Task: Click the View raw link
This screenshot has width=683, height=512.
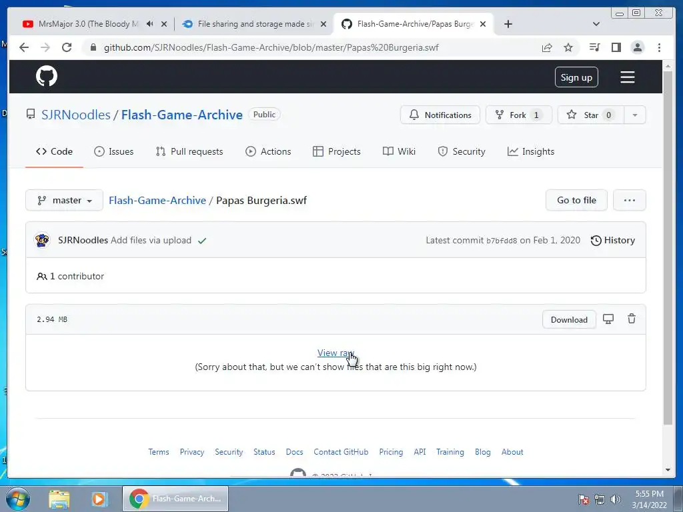Action: click(336, 353)
